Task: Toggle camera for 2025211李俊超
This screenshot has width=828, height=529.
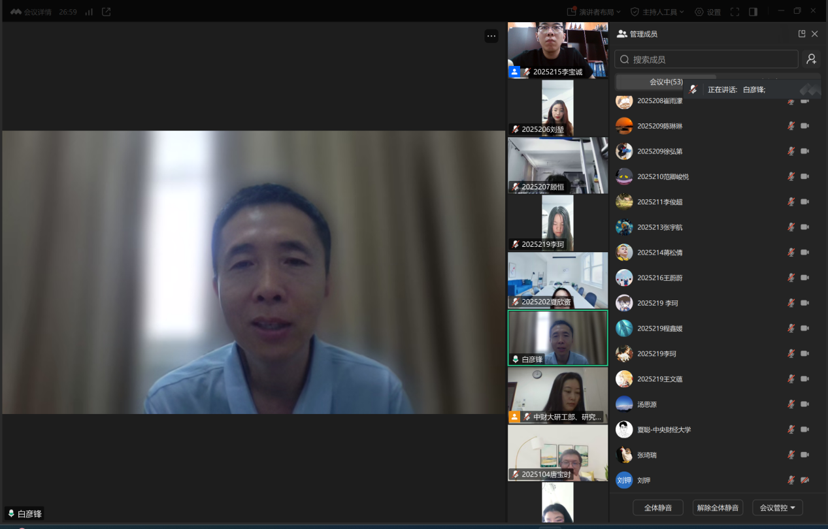Action: point(805,202)
